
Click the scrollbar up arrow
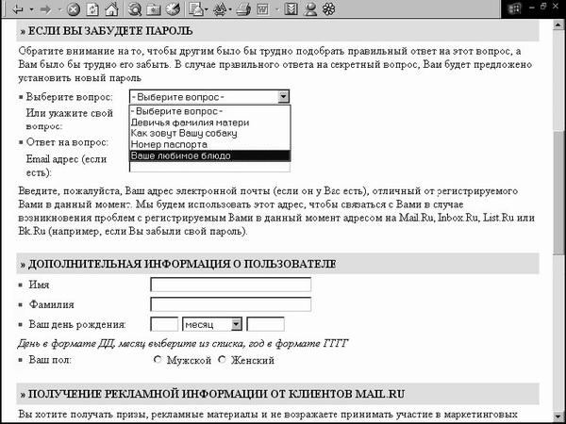pyautogui.click(x=558, y=24)
